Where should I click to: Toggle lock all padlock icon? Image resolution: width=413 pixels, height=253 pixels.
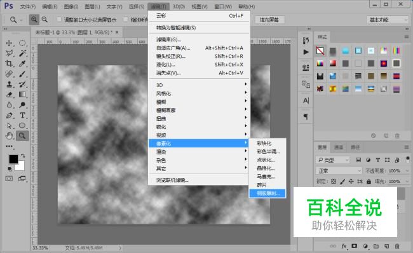(369, 181)
